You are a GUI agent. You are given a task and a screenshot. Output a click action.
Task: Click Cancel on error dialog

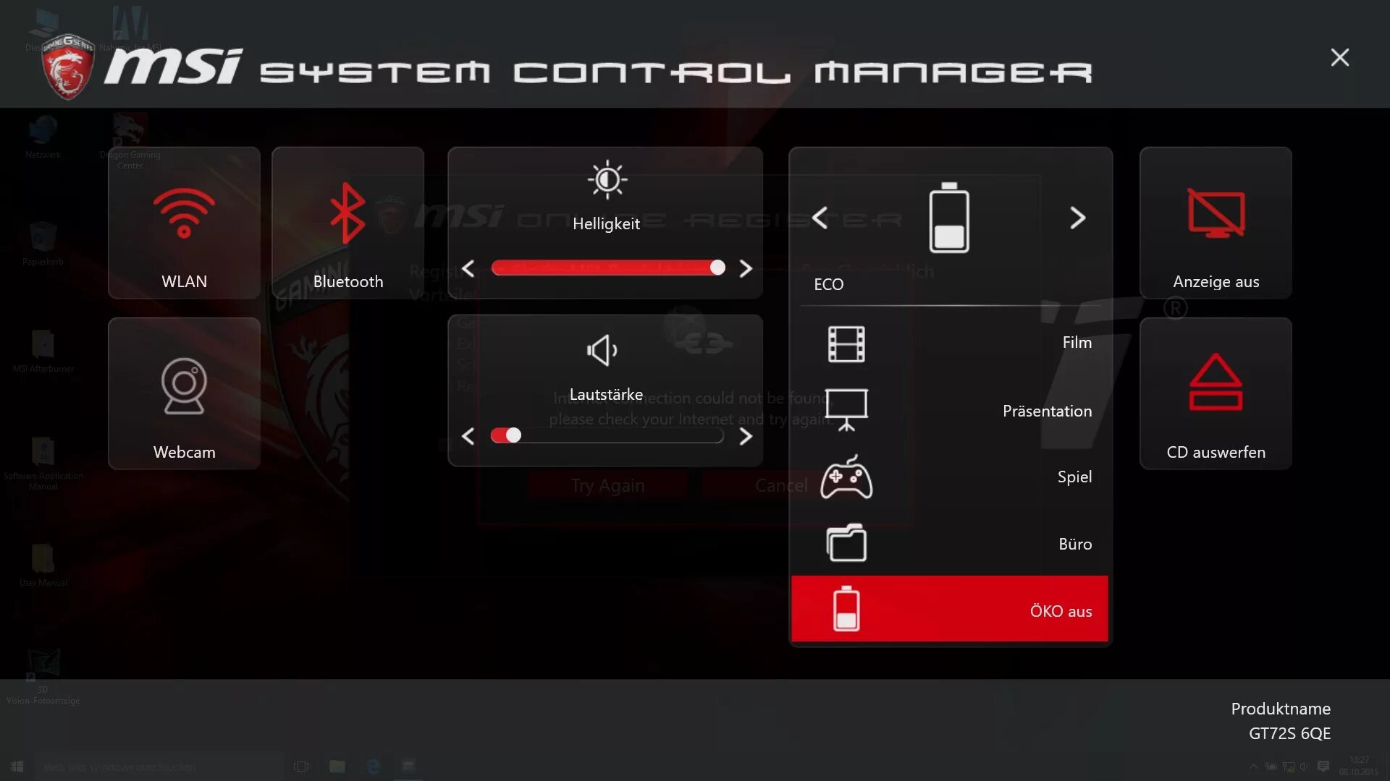pyautogui.click(x=782, y=485)
